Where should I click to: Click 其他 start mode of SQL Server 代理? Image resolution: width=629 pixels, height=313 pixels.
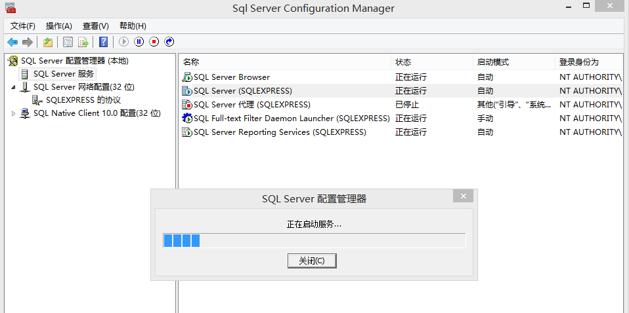pyautogui.click(x=514, y=105)
